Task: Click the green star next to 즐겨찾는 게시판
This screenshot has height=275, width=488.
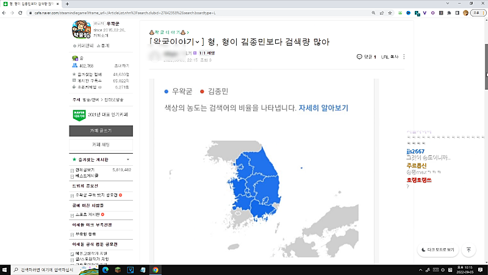Action: click(x=74, y=160)
